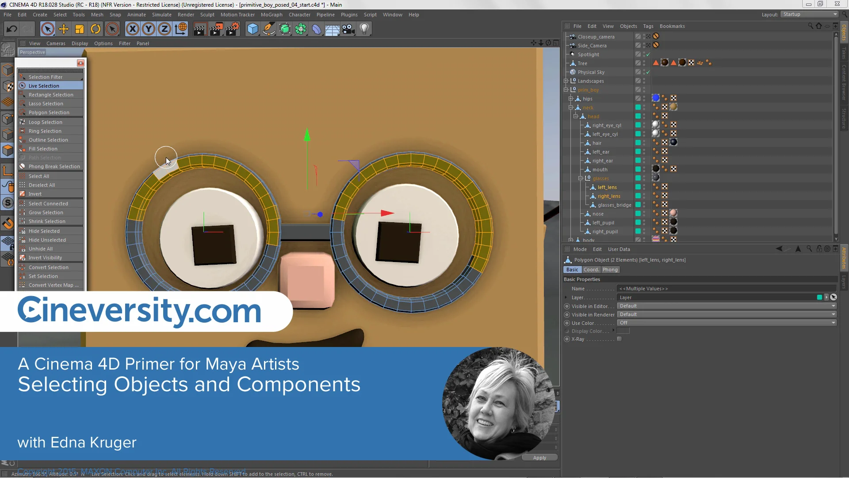Click the Apply button
The width and height of the screenshot is (849, 478).
coord(539,458)
